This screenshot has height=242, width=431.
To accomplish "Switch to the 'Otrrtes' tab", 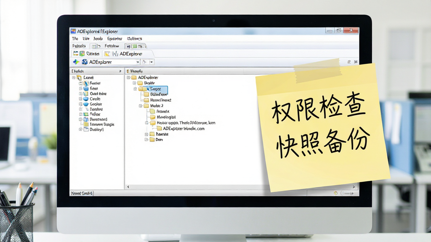I will (86, 53).
